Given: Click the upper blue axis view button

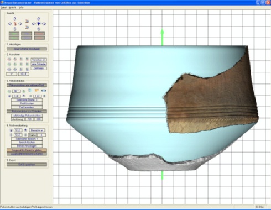Looking at the screenshot, I should [27, 34].
